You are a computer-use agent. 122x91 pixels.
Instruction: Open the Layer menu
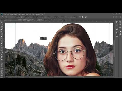pos(16,14)
